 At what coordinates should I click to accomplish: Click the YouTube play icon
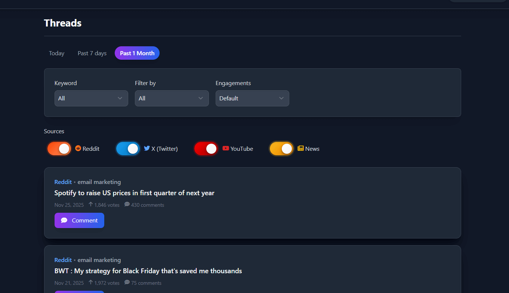(226, 148)
